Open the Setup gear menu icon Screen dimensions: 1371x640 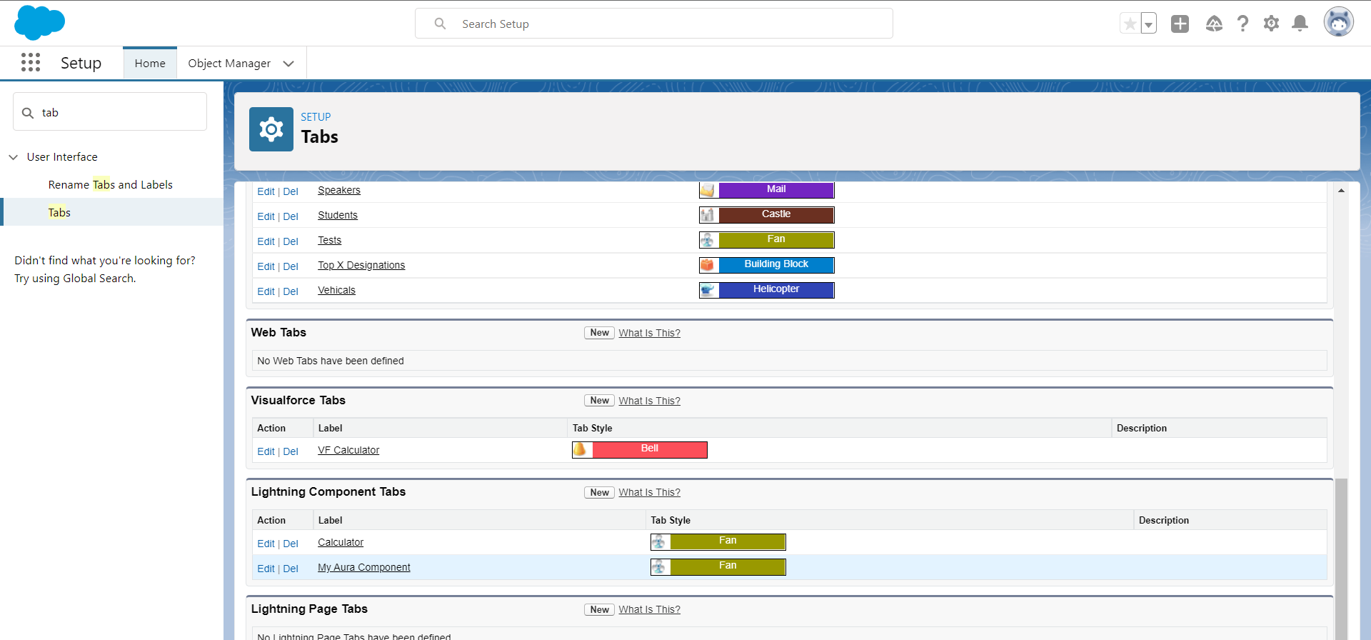[x=1271, y=24]
